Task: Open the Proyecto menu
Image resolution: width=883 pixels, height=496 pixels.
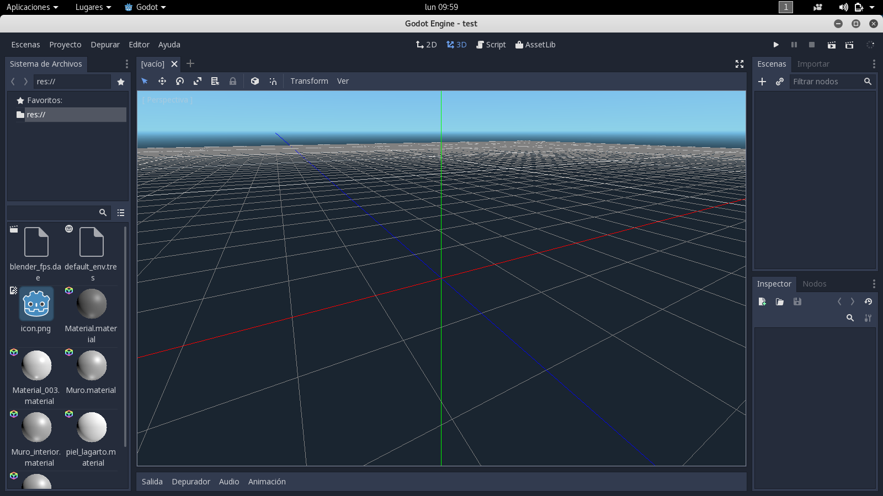Action: [65, 45]
